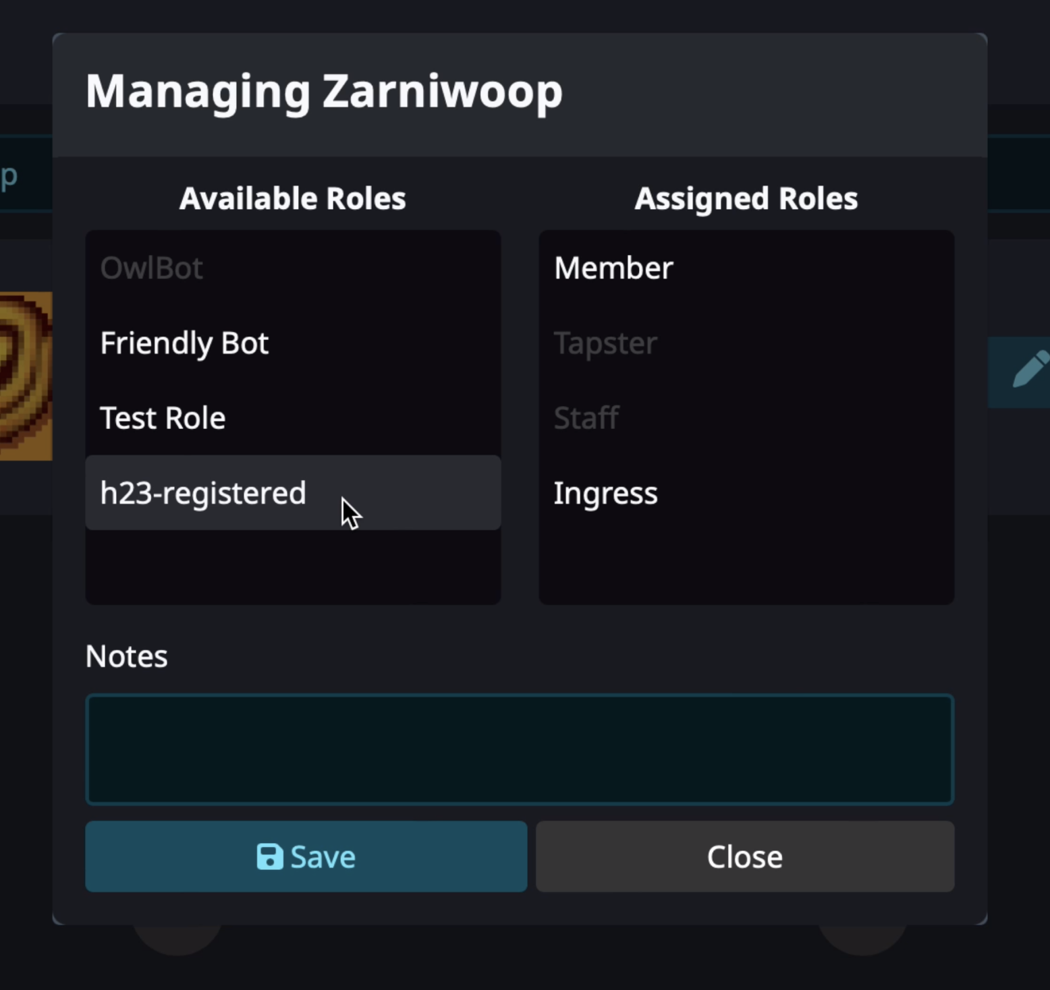Click the Assigned Roles heading
Screen dimensions: 1050x990
tap(746, 198)
